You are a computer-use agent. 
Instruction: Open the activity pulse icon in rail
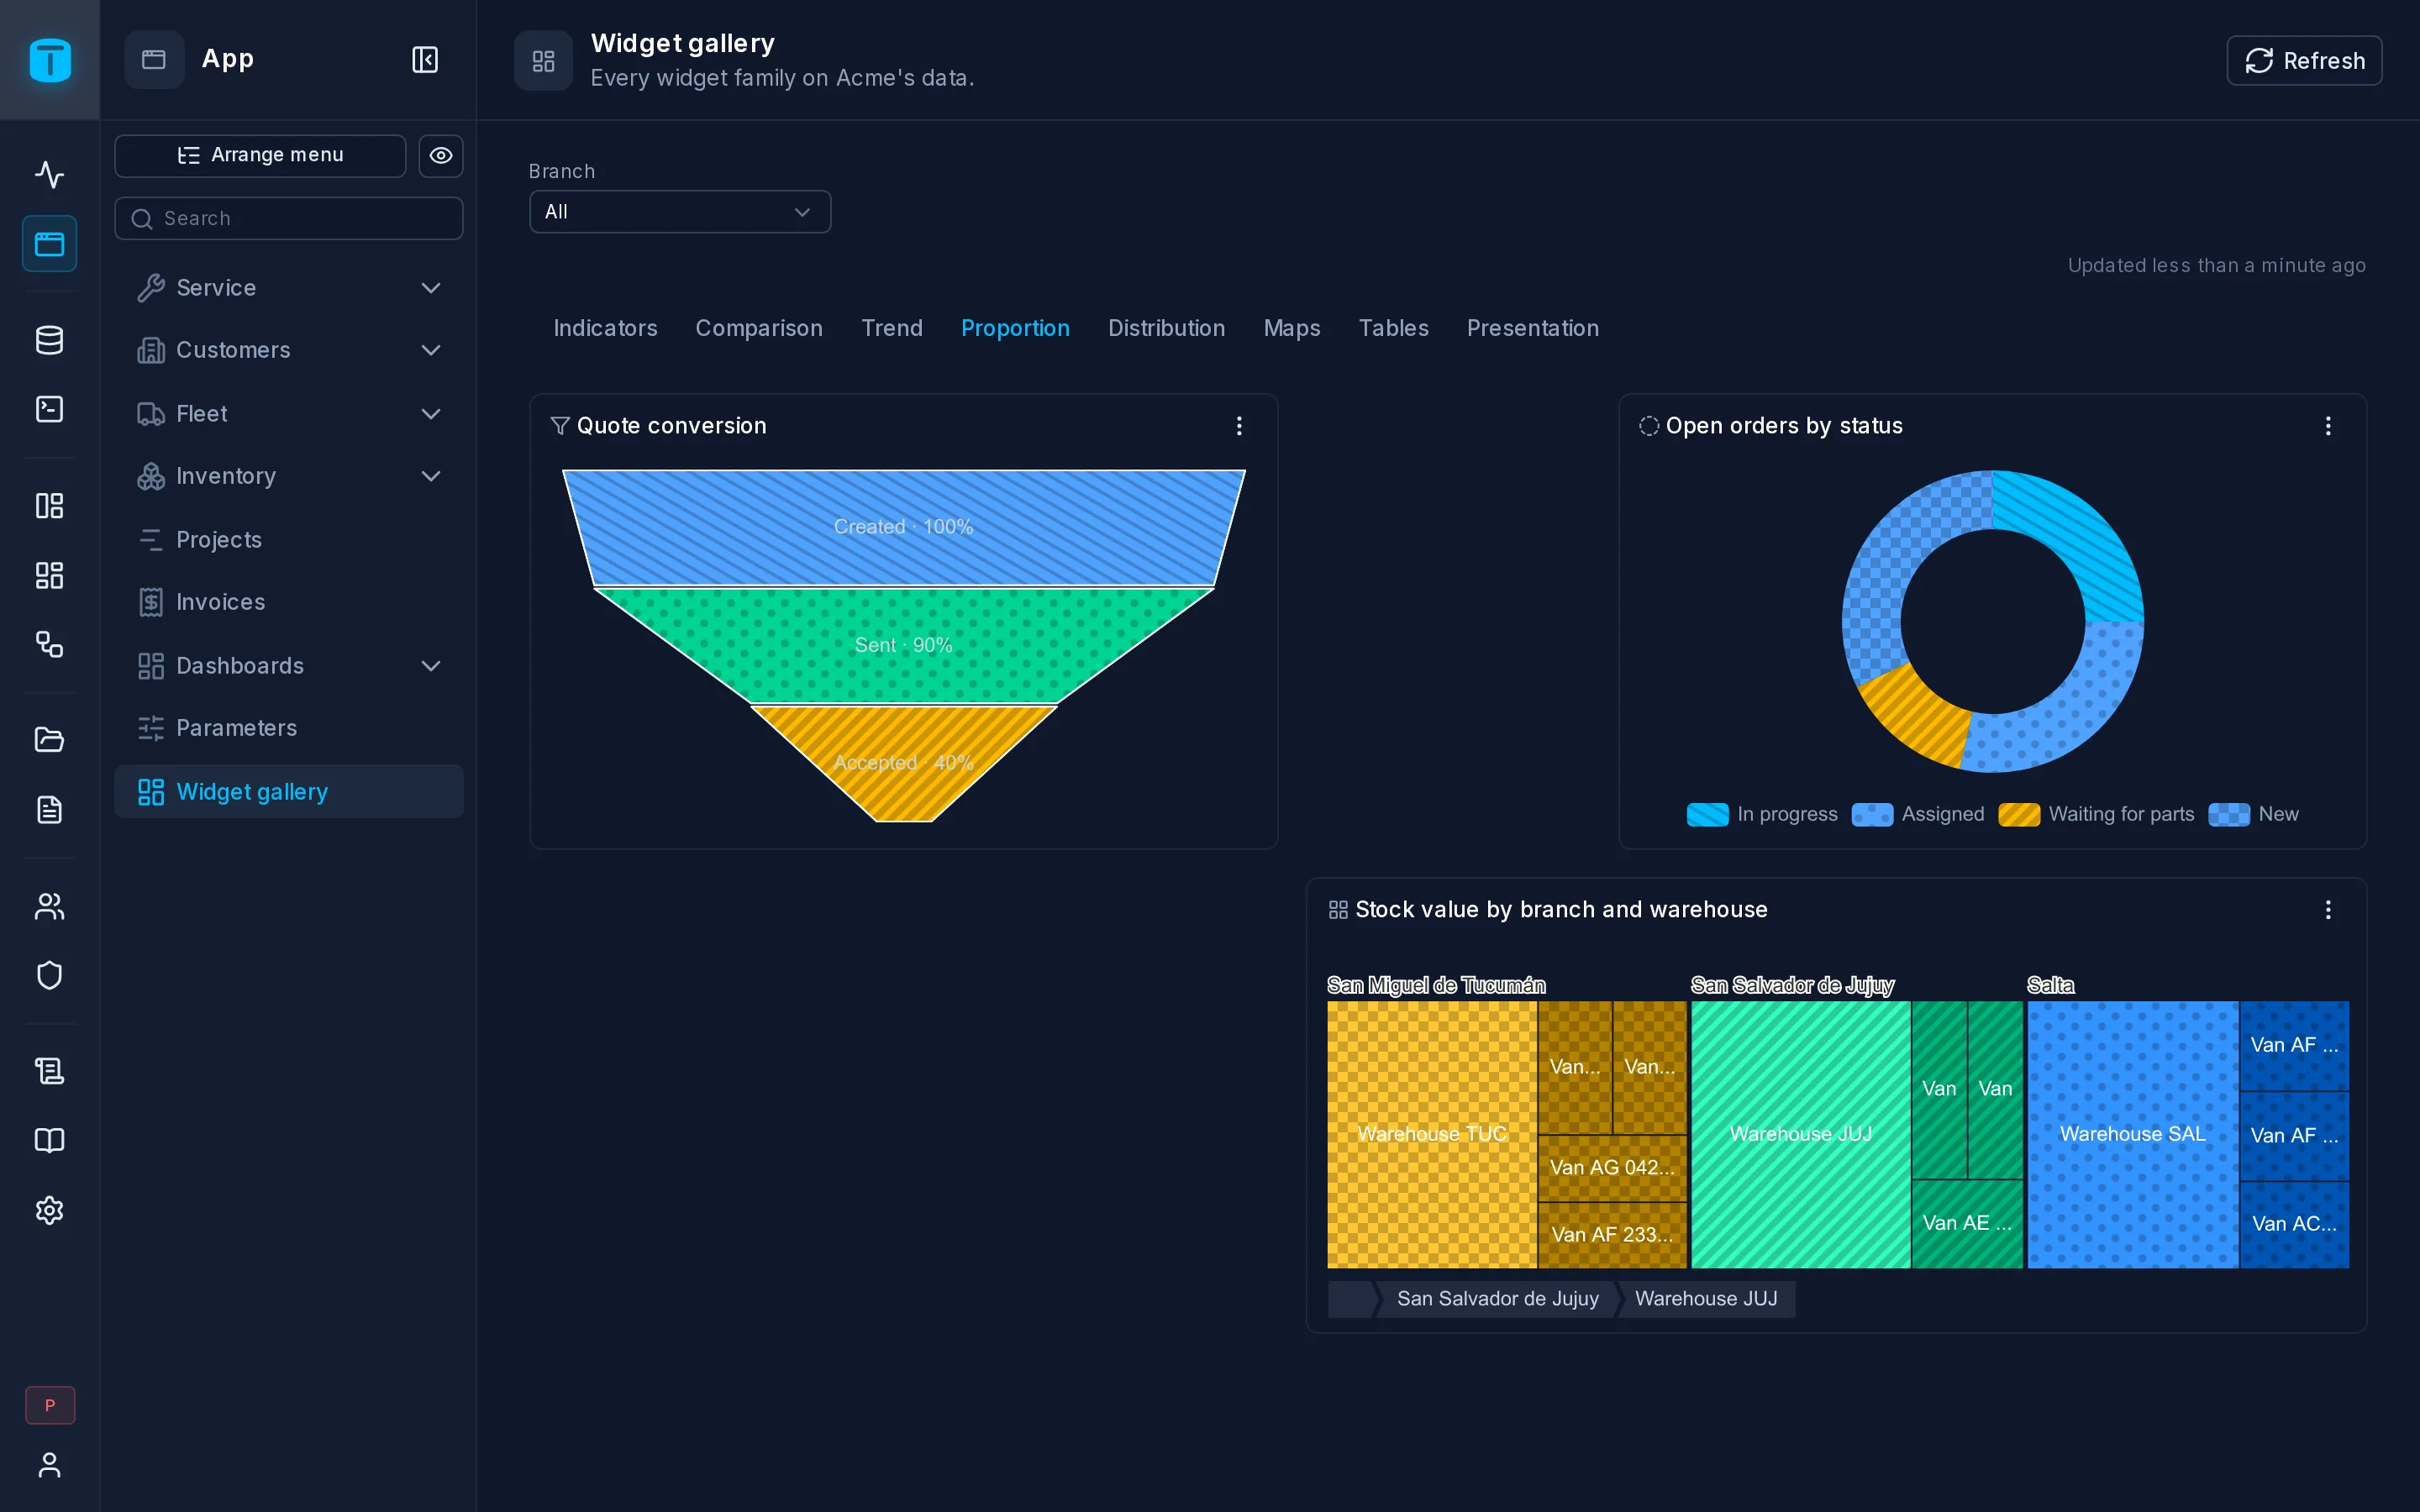pos(49,174)
